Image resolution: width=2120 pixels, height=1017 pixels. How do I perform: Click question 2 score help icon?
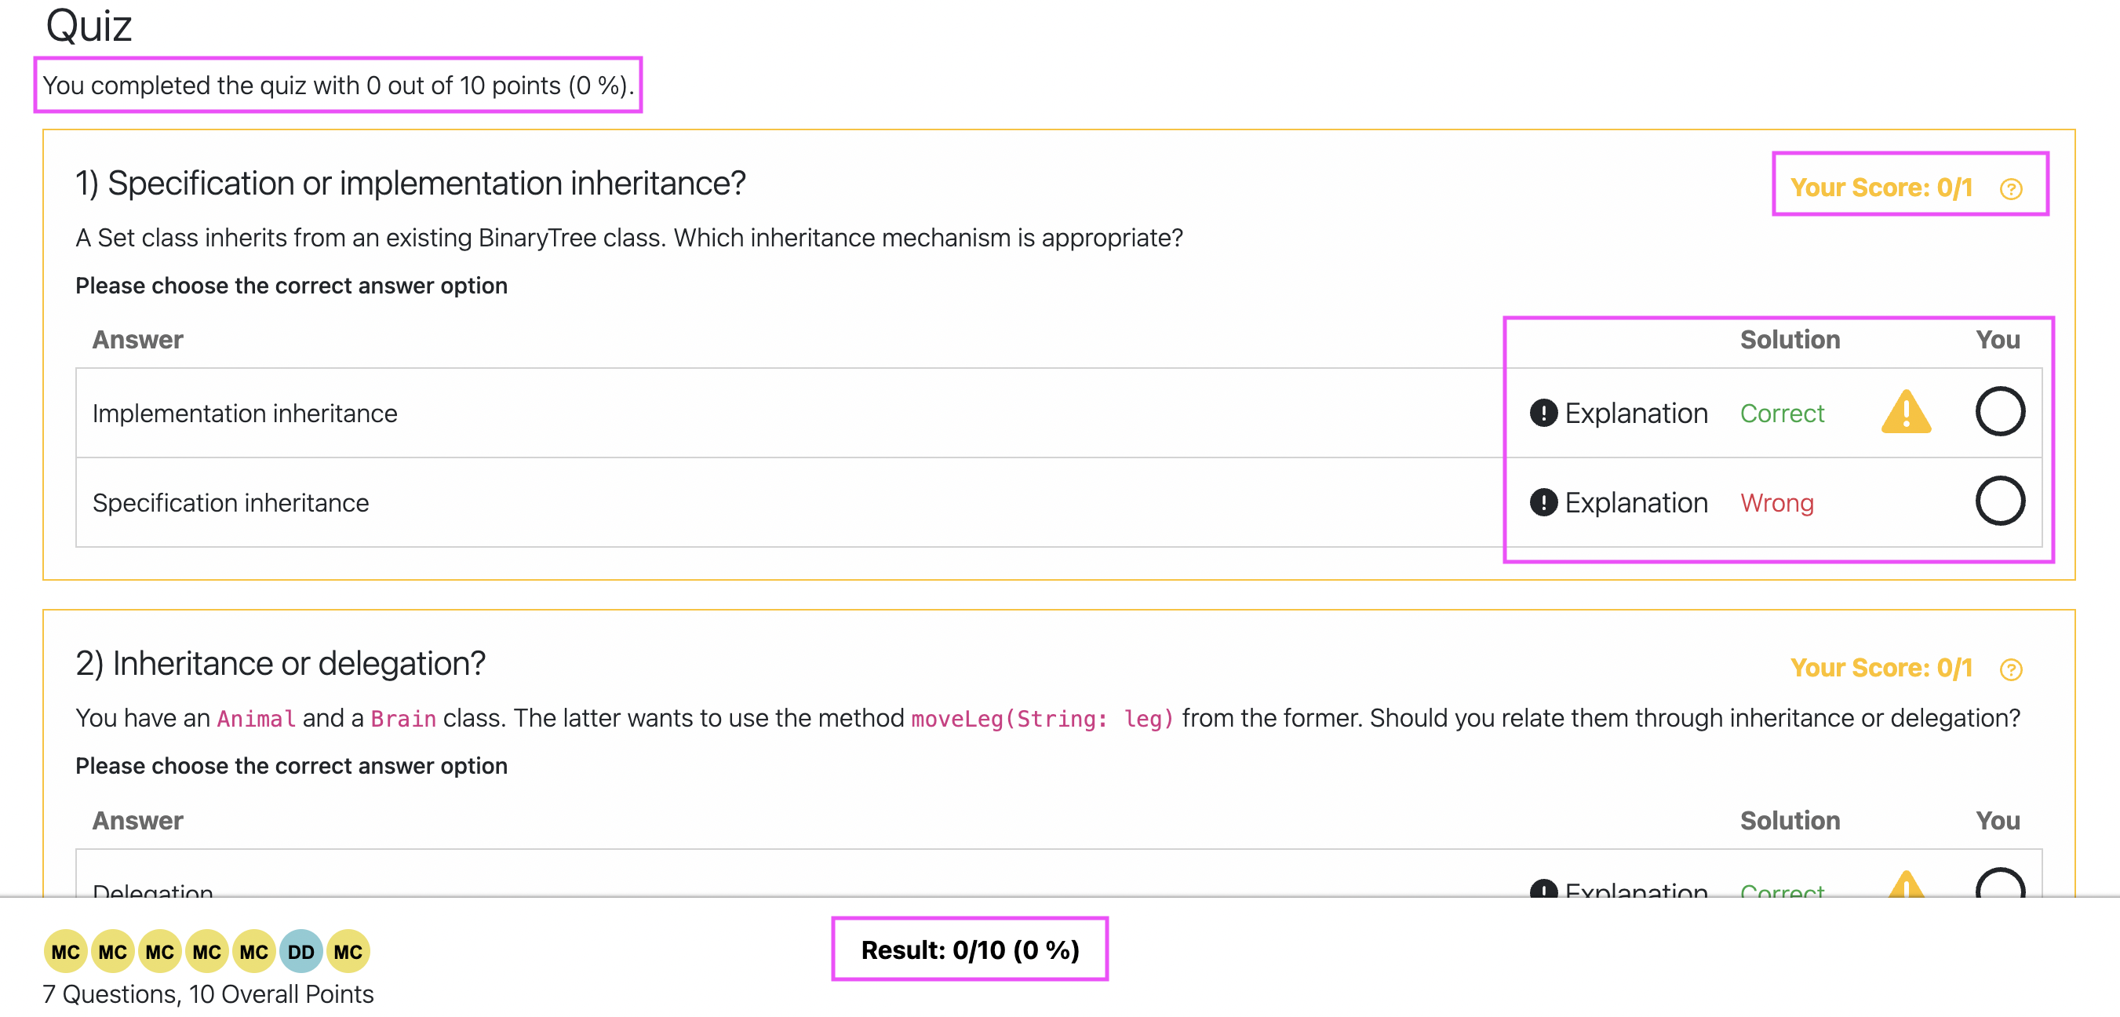pyautogui.click(x=2009, y=669)
